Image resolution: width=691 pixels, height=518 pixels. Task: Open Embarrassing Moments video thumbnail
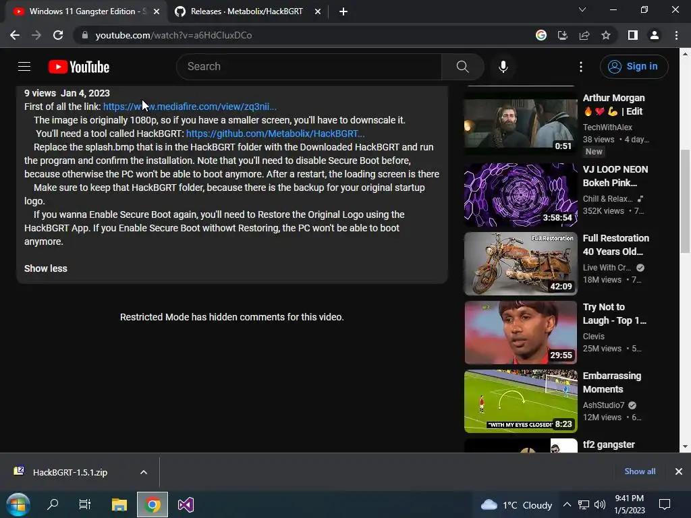click(520, 401)
